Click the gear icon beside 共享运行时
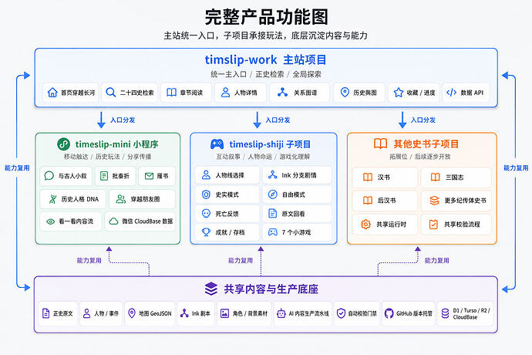Viewport: 532px width, 355px height. click(x=365, y=225)
